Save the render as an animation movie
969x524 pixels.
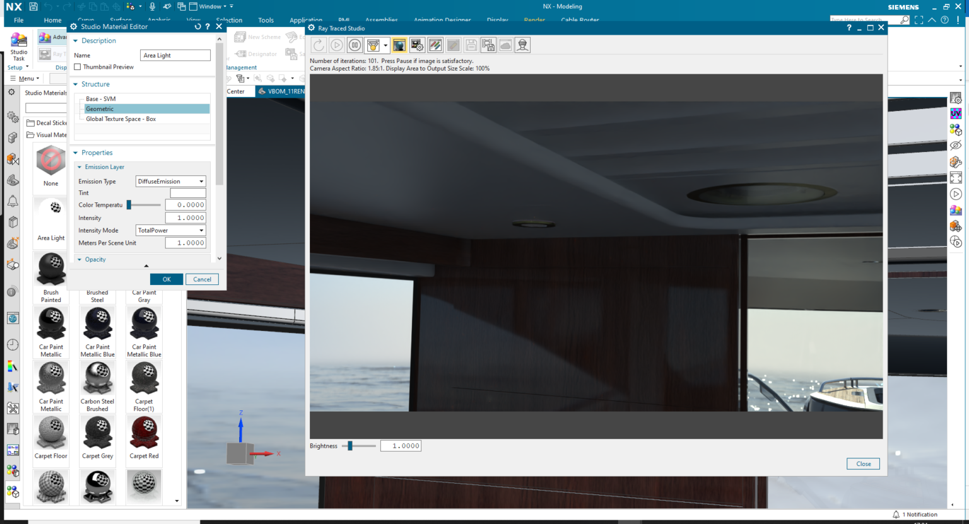pos(488,44)
